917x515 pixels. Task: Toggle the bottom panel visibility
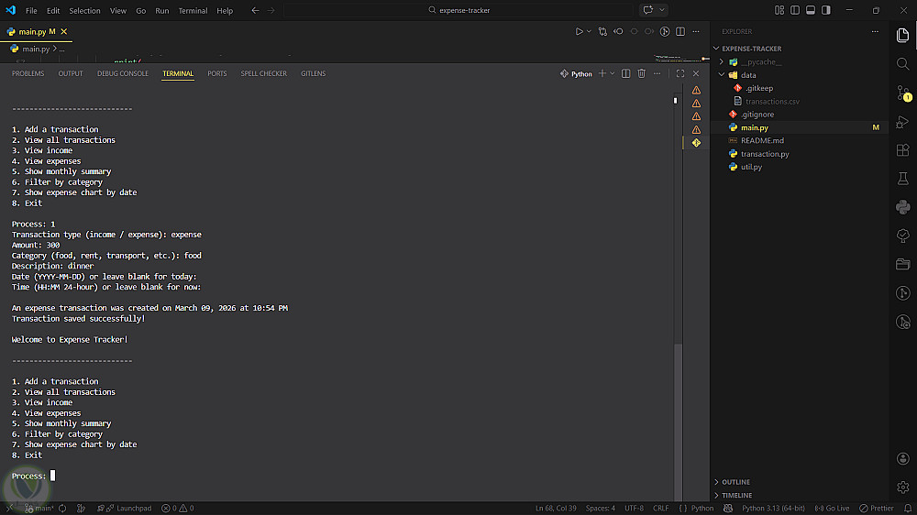[x=811, y=10]
